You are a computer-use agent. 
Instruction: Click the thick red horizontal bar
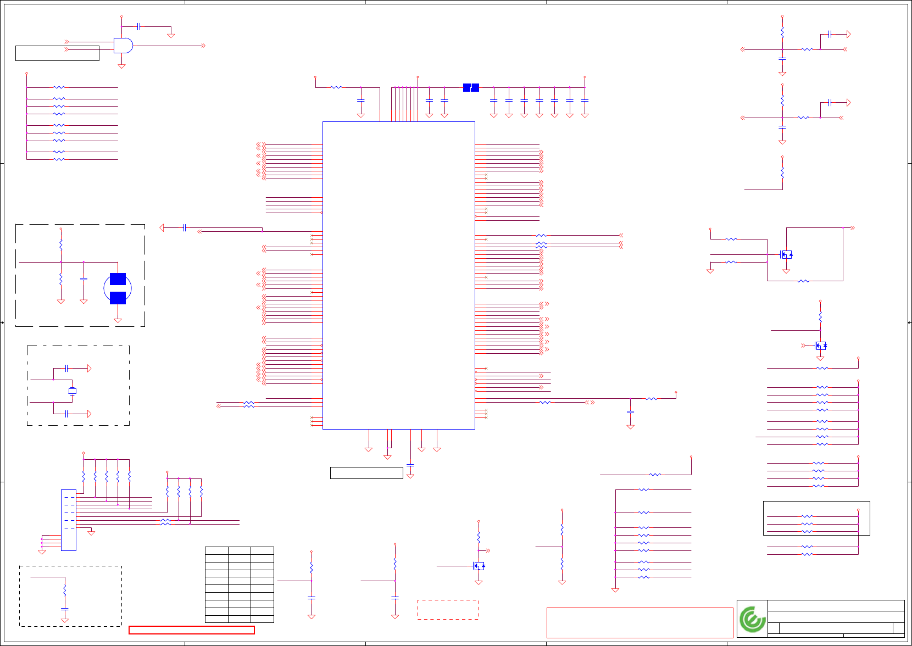tap(192, 630)
